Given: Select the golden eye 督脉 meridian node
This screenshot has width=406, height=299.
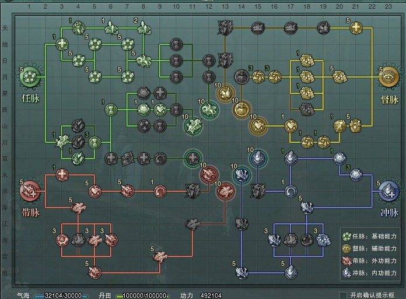Looking at the screenshot, I should click(390, 76).
